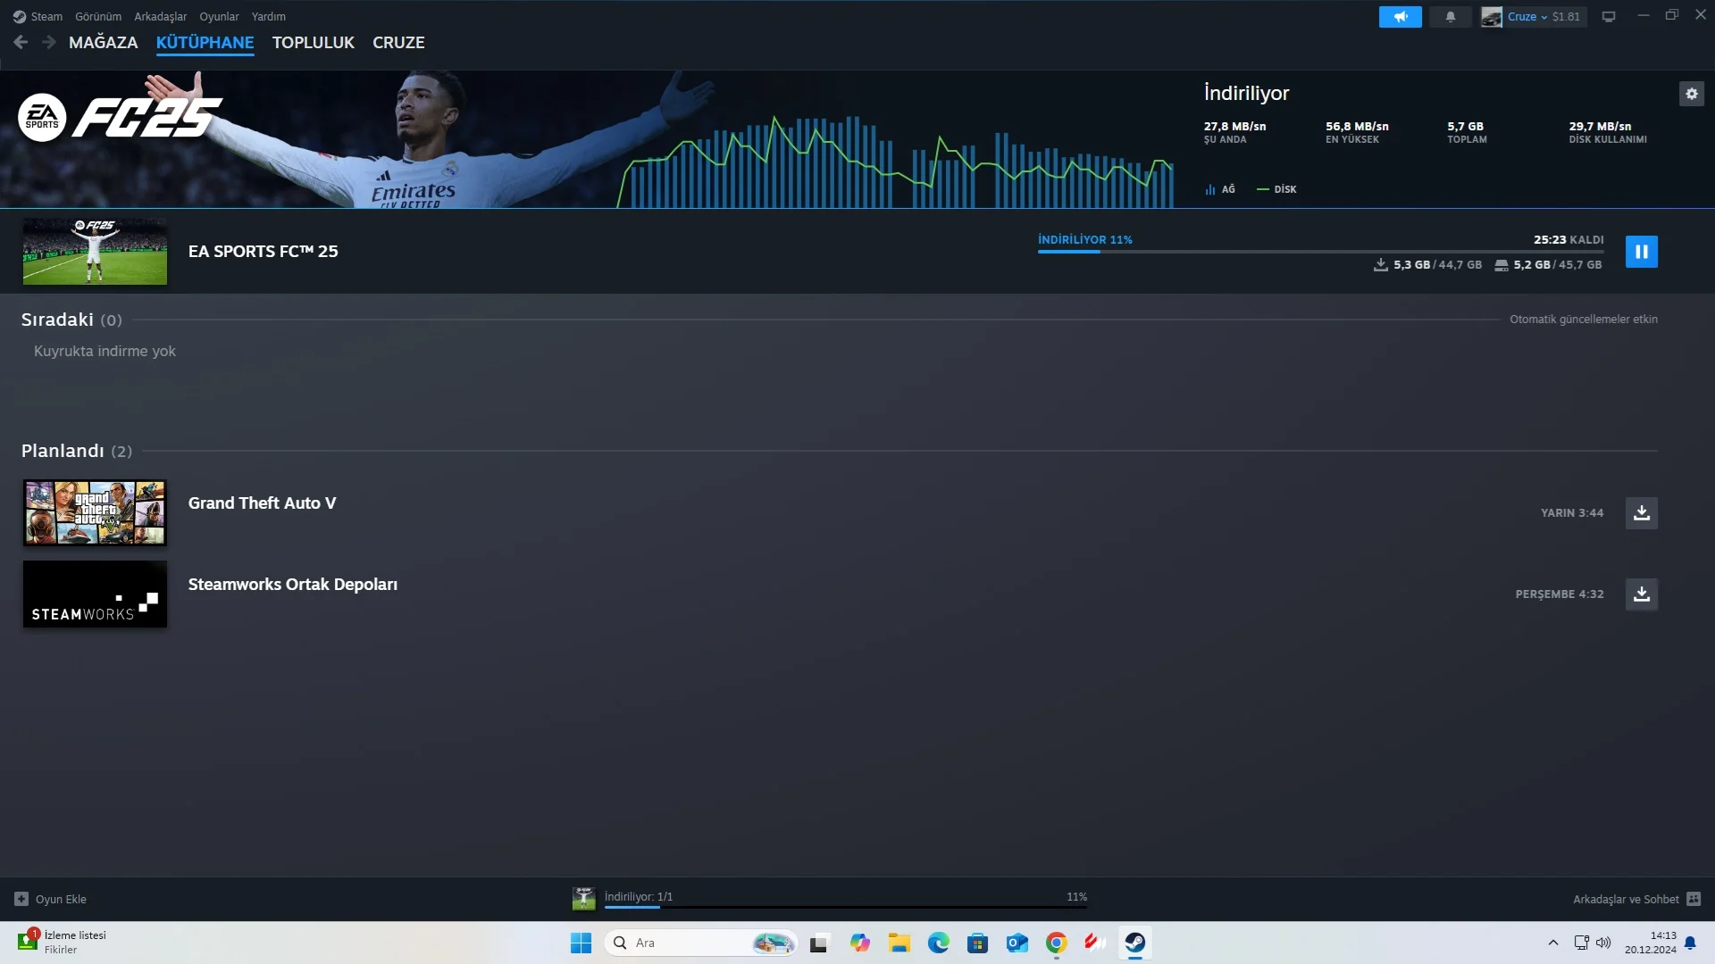Open İzleme listesi widget in taskbar
This screenshot has height=964, width=1715.
pos(63,943)
